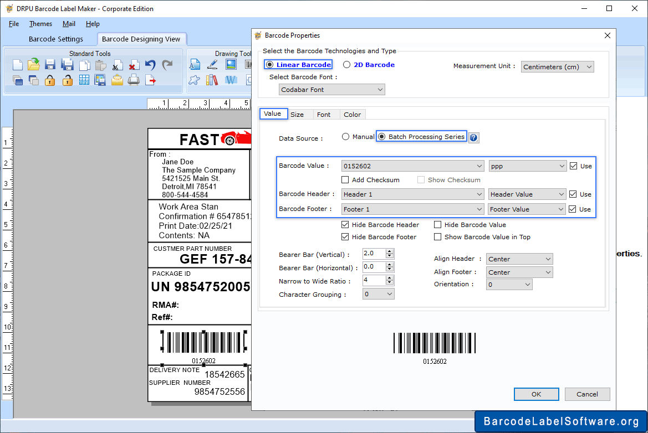Delete item using the red X icon
Image resolution: width=648 pixels, height=433 pixels.
click(134, 65)
